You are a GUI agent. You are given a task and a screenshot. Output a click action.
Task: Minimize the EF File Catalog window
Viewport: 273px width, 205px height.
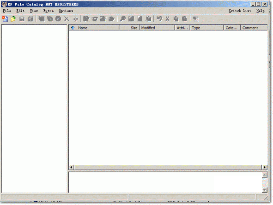point(253,4)
